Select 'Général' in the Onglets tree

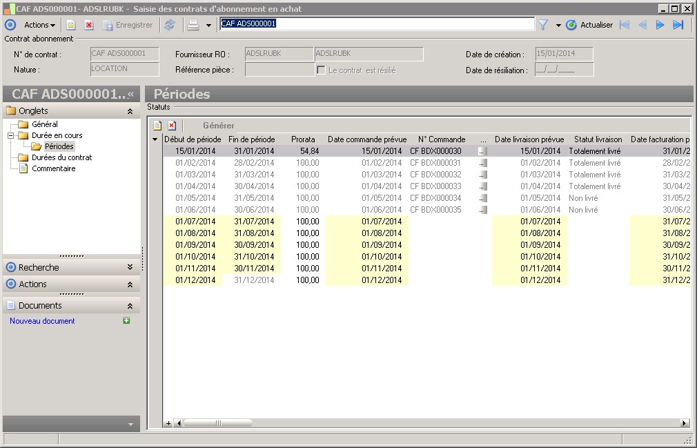click(44, 124)
